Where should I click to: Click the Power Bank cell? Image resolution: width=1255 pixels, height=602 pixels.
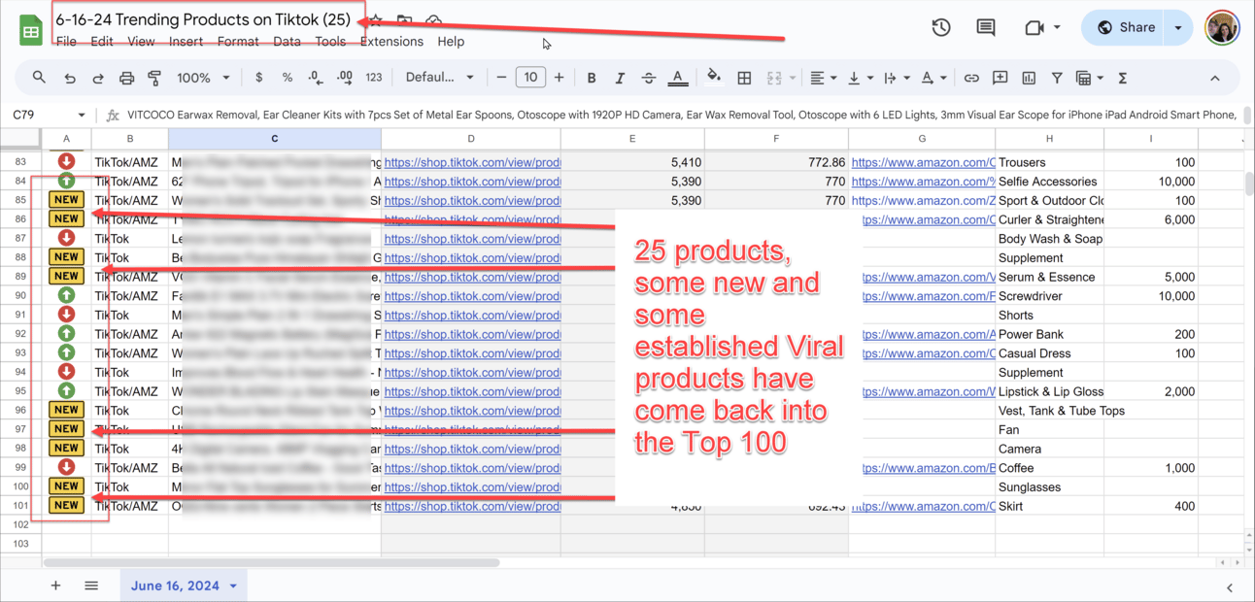[x=1050, y=334]
